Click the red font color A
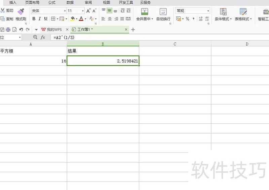The height and width of the screenshot is (190, 269). pyautogui.click(x=81, y=19)
